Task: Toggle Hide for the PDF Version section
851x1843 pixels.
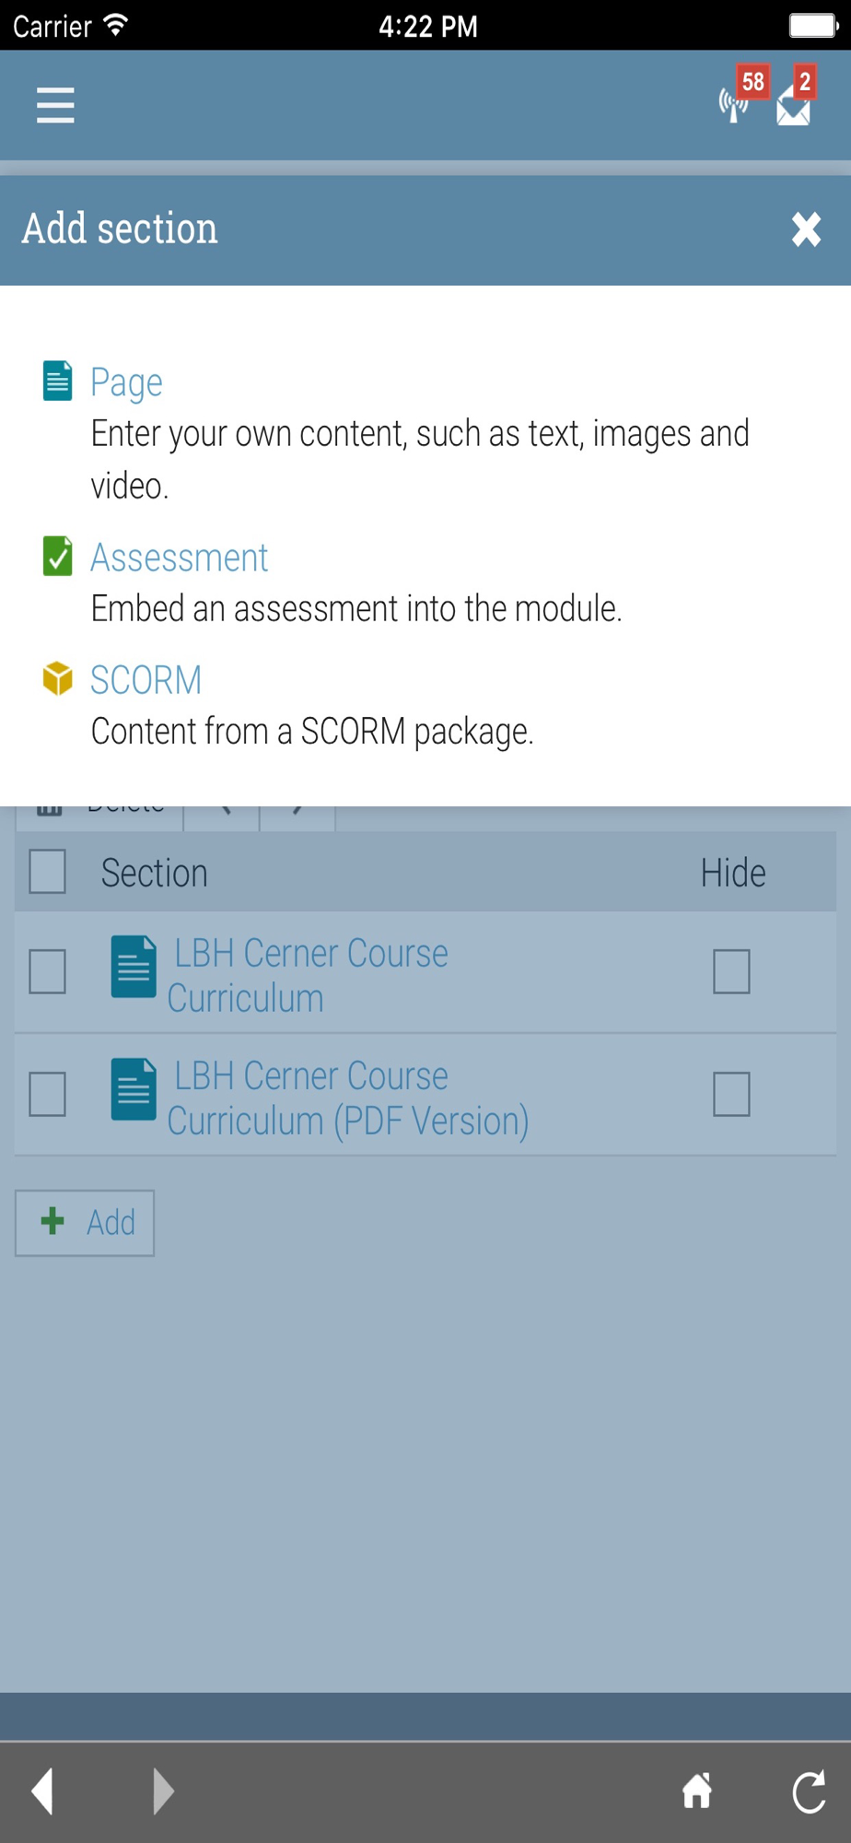Action: click(731, 1094)
